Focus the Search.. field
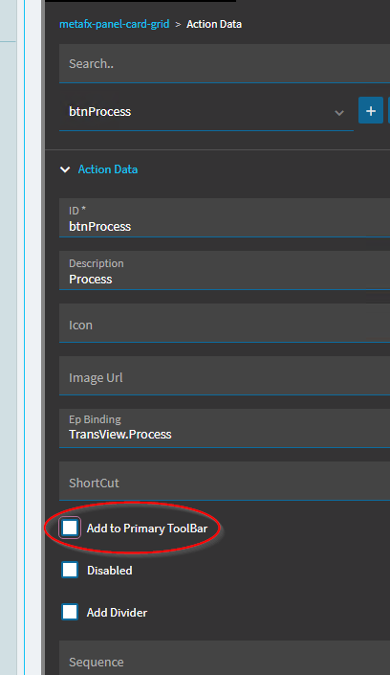This screenshot has height=675, width=390. click(225, 64)
